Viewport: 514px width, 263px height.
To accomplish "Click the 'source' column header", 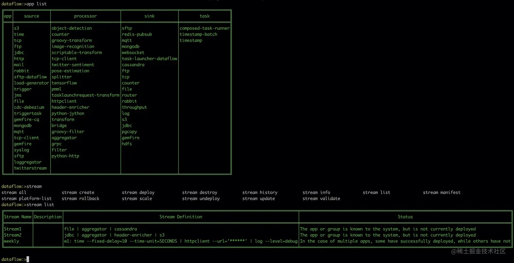I will (x=32, y=16).
